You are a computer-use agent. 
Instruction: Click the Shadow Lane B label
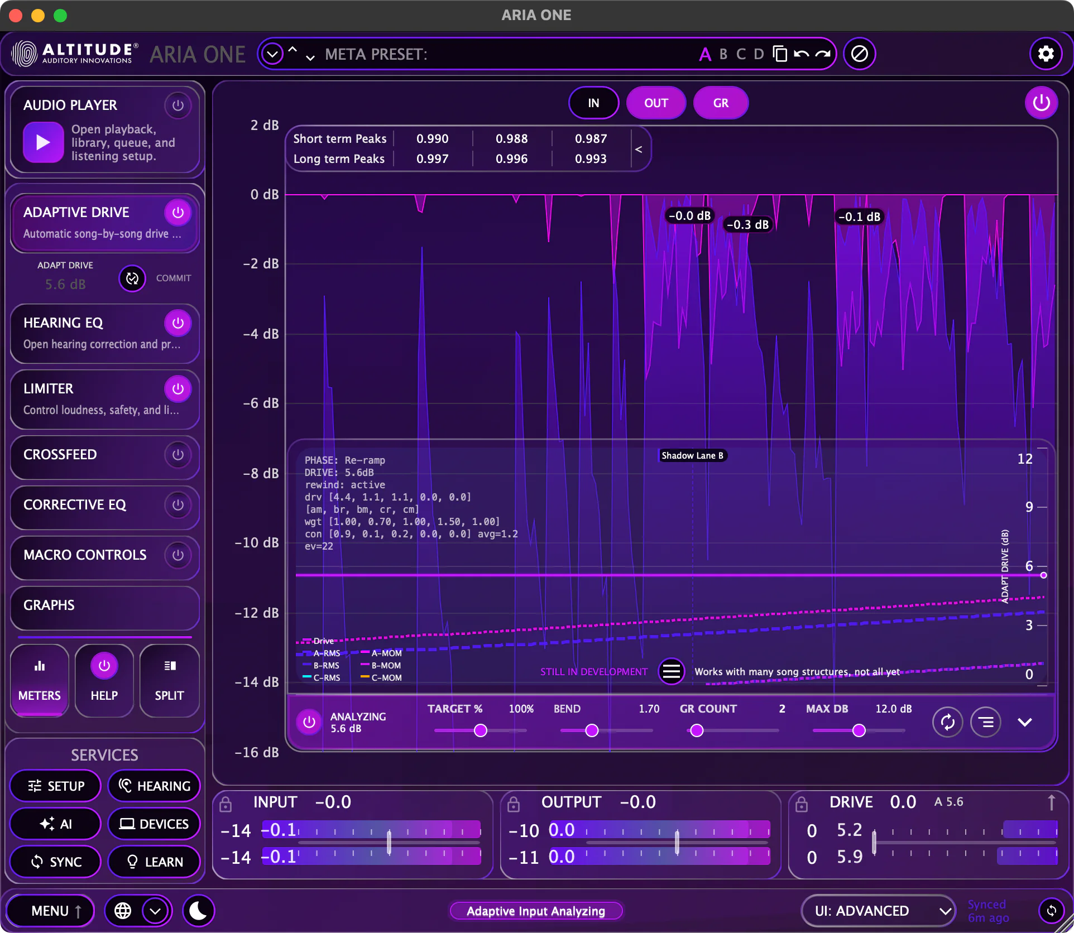[692, 455]
